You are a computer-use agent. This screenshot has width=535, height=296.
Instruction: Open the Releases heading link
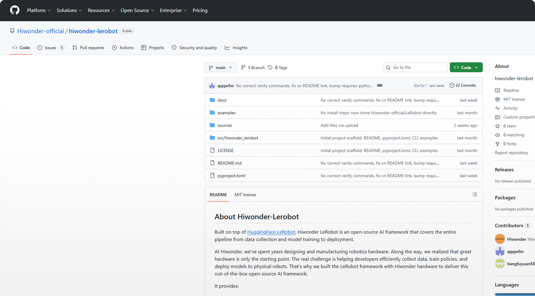click(x=504, y=170)
